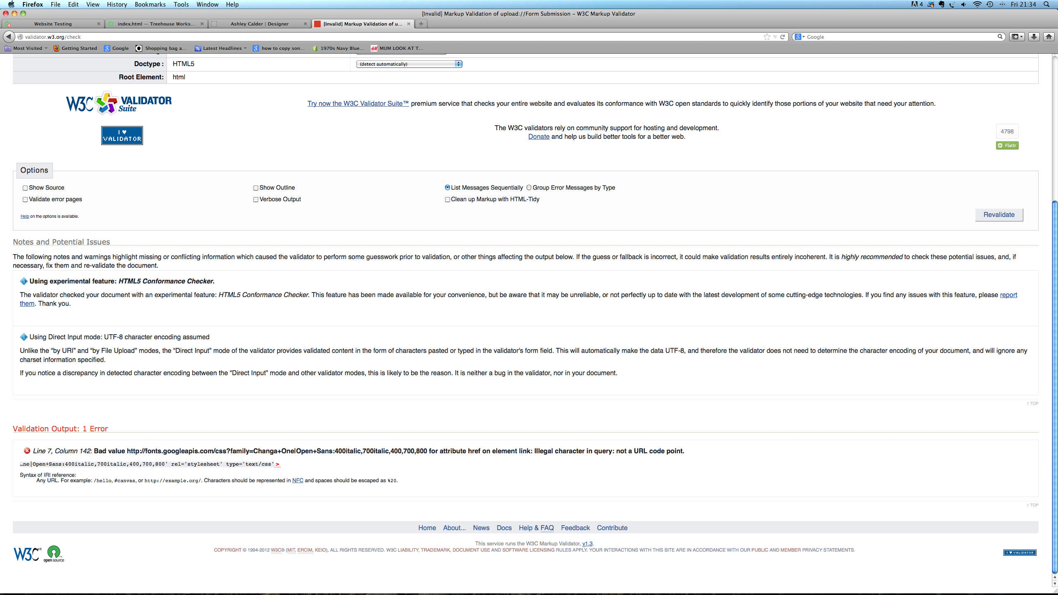This screenshot has width=1058, height=595.
Task: Follow the Donate link
Action: [539, 137]
